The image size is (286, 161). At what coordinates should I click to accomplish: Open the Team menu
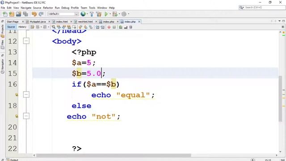click(x=84, y=8)
